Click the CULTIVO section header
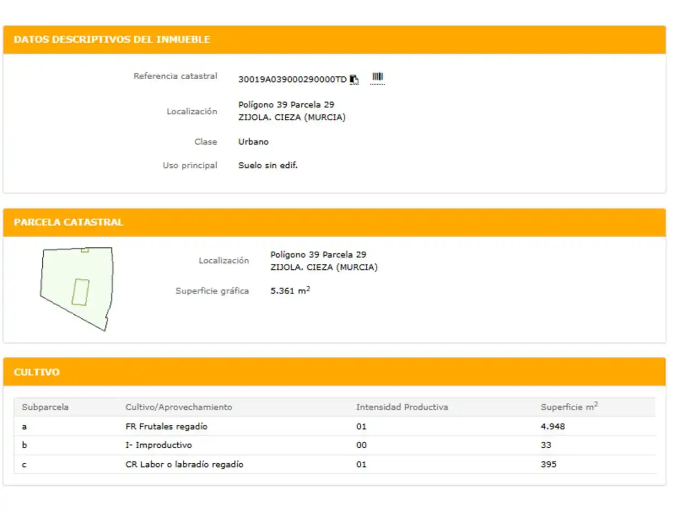The image size is (685, 513). (334, 372)
